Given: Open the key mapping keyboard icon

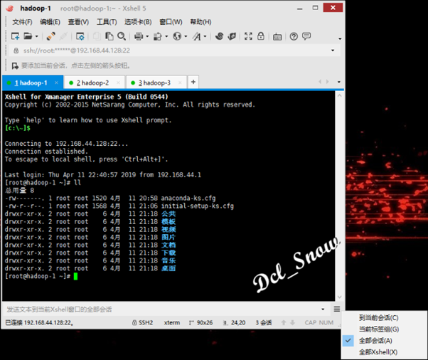Looking at the screenshot, I should tap(277, 36).
